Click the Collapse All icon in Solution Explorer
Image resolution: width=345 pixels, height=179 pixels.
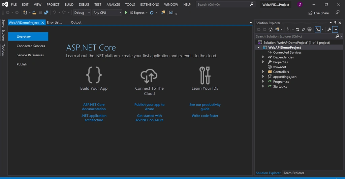pos(304,30)
